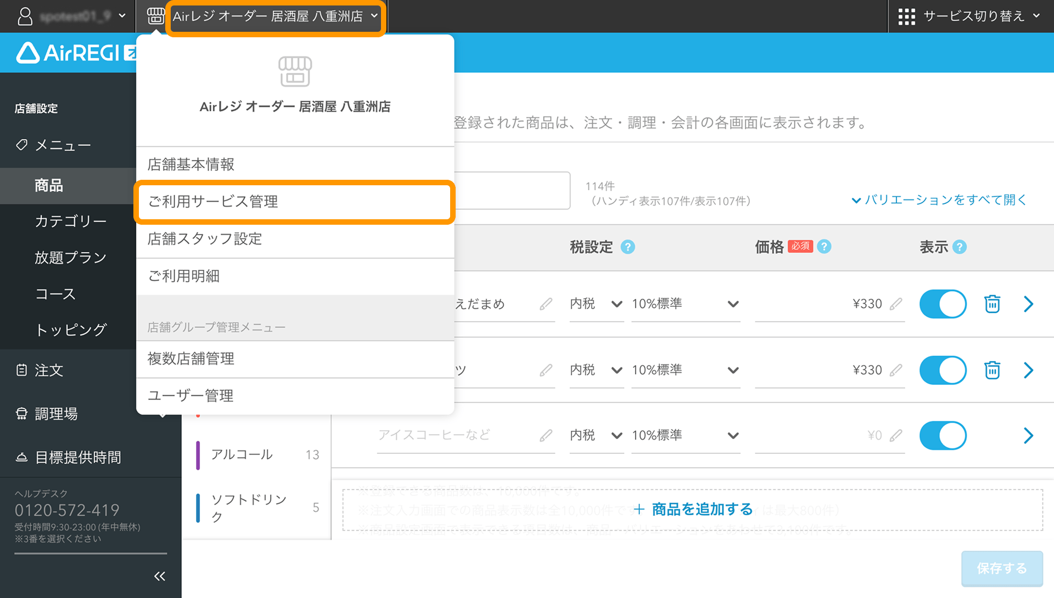1054x598 pixels.
Task: Select the アルコール category
Action: [257, 454]
